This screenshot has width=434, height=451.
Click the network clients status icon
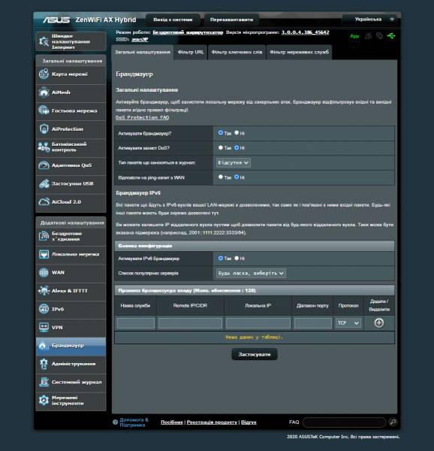point(368,36)
